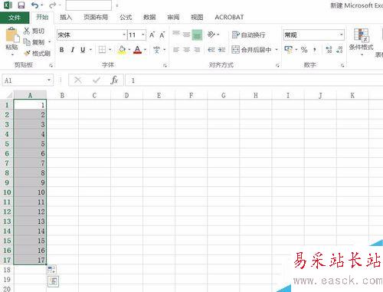Confirm formula bar entry checkmark
Viewport: 383px width, 292px height.
pos(97,80)
